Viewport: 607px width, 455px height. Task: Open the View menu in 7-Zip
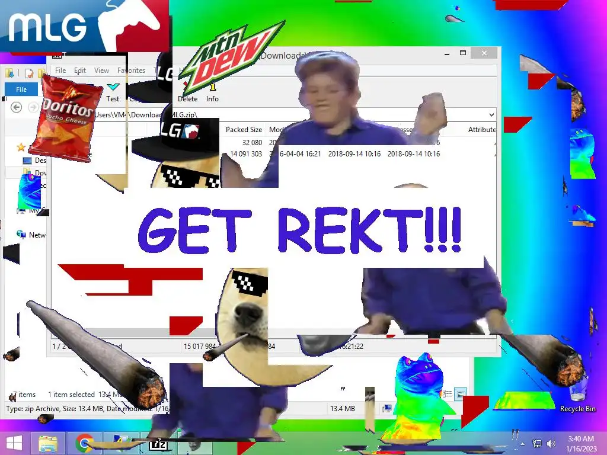(101, 71)
